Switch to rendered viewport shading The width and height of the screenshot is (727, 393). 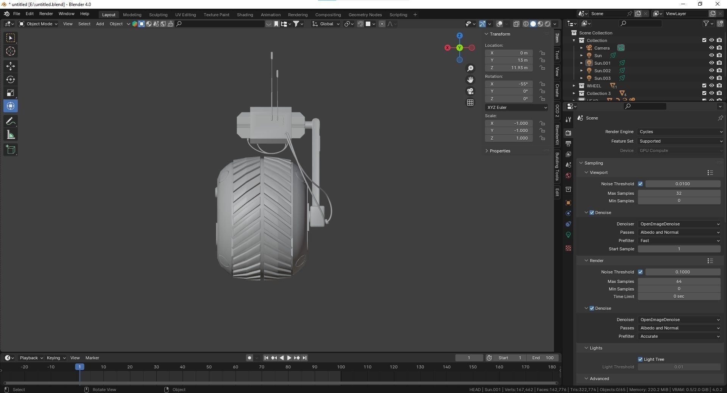(x=548, y=24)
